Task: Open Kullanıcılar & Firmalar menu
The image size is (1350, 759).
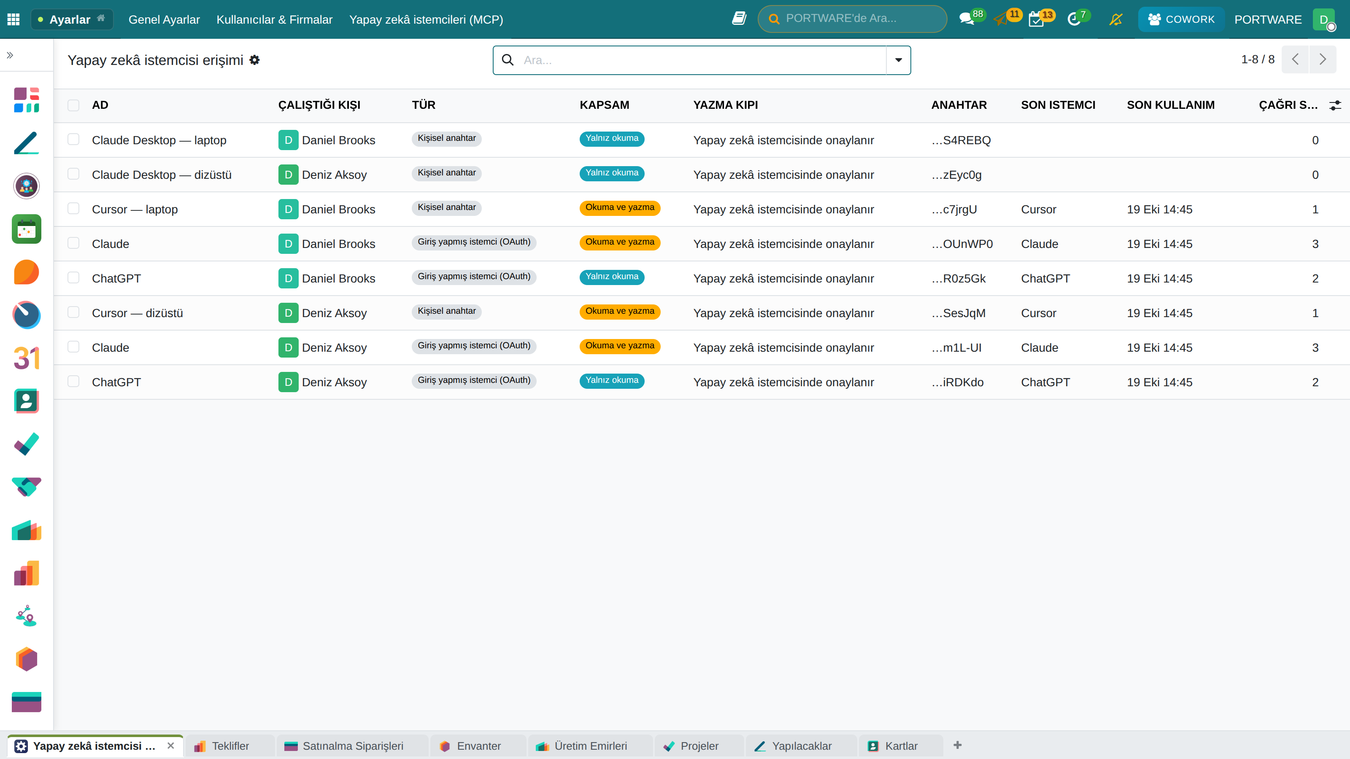Action: pos(275,19)
